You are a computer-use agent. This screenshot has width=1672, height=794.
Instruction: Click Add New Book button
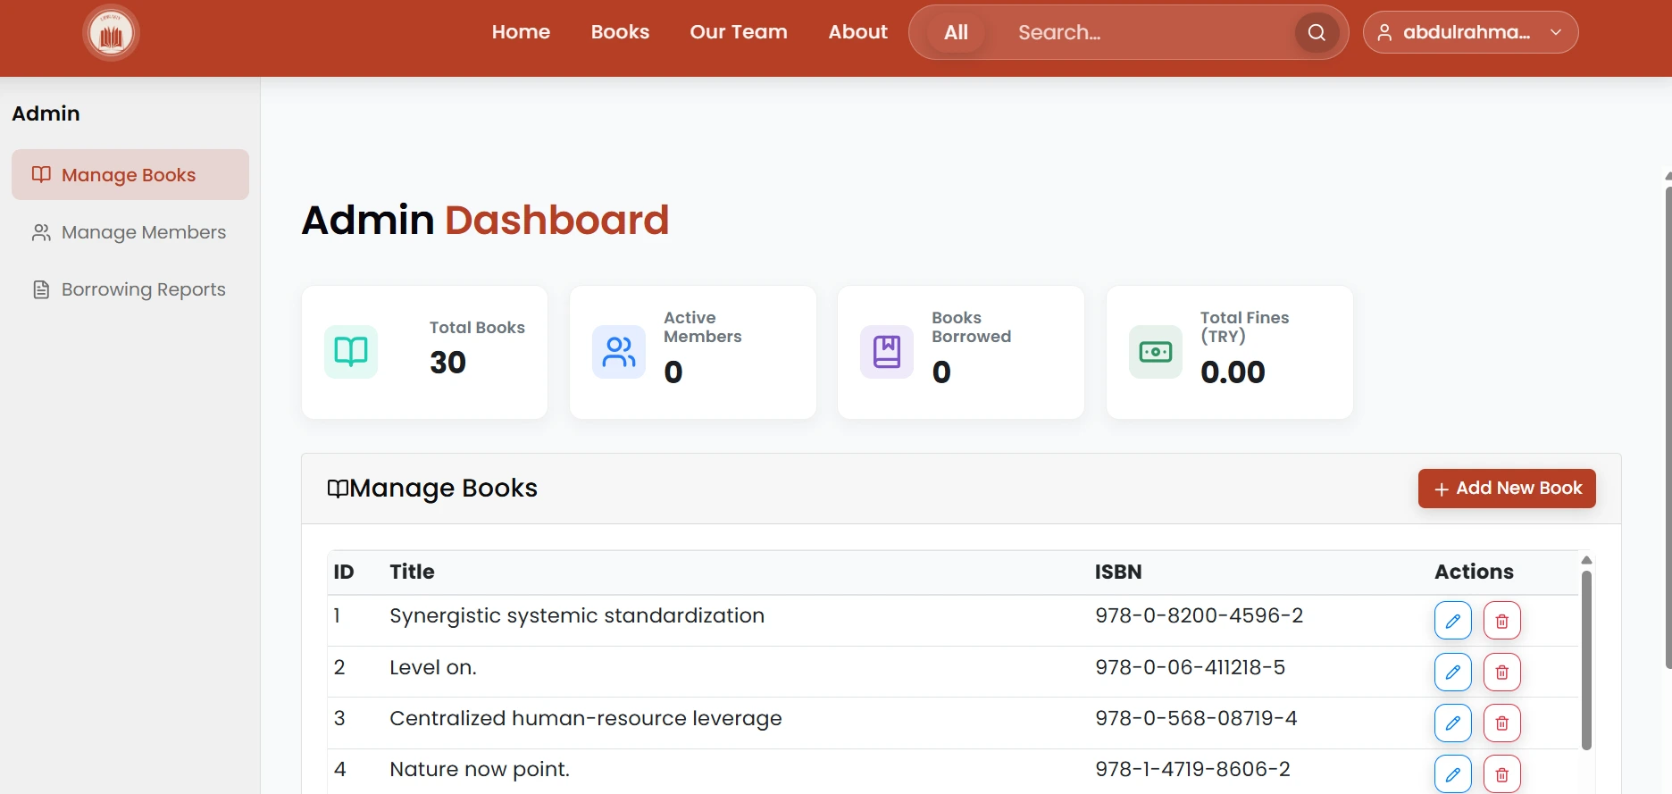(1507, 489)
